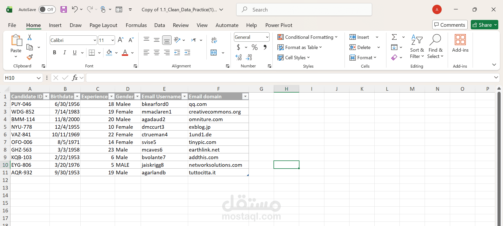Screen dimensions: 503x226
Task: Open Cell Styles gallery
Action: (x=294, y=57)
